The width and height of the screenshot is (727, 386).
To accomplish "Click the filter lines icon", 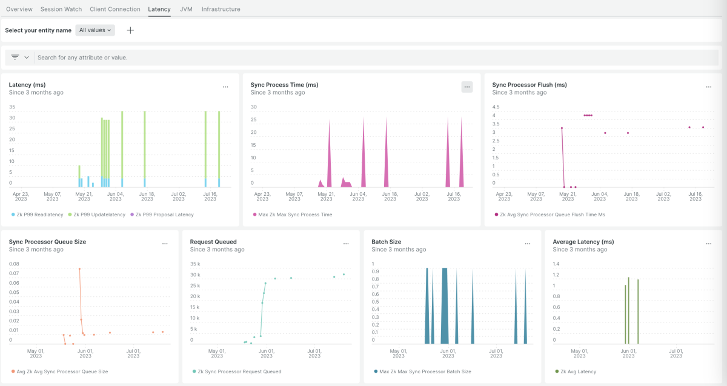I will click(x=15, y=57).
